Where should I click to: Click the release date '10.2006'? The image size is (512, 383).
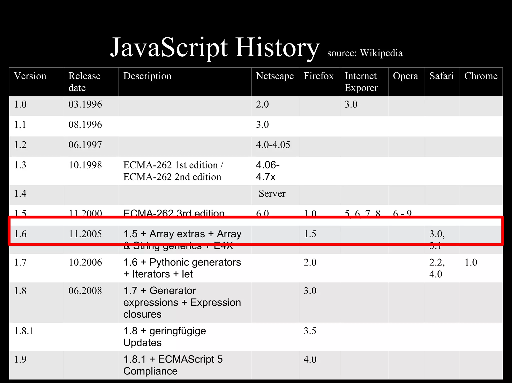pyautogui.click(x=85, y=262)
